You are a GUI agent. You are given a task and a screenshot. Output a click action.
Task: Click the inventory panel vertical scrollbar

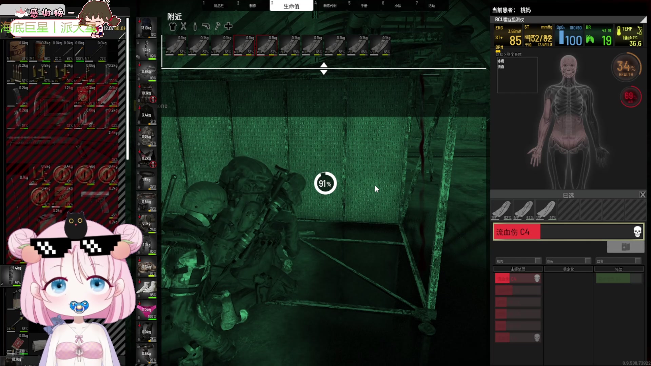[127, 88]
